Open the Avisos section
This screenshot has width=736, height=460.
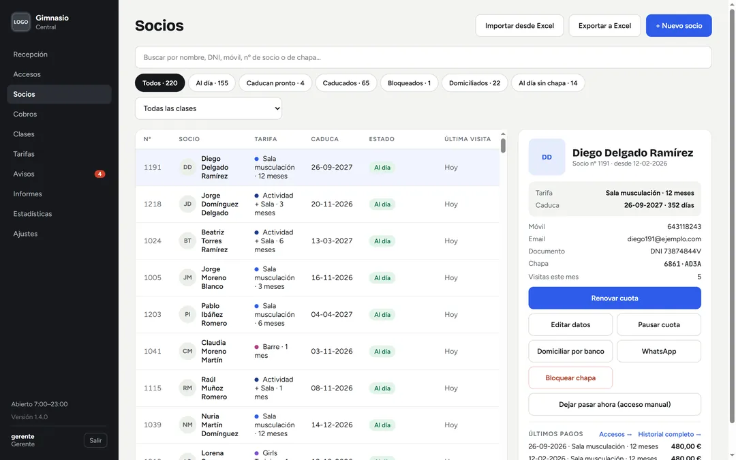(x=59, y=174)
